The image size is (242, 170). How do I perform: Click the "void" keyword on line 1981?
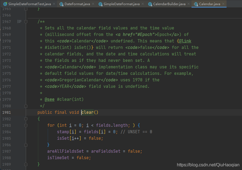74,112
